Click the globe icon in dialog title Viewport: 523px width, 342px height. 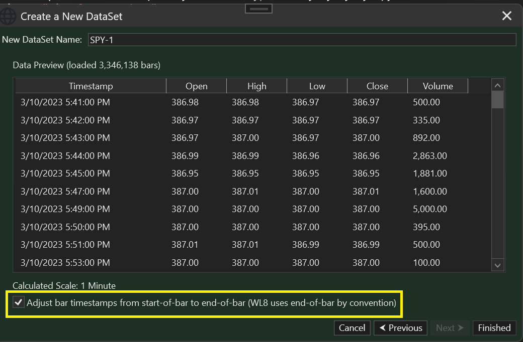(8, 16)
